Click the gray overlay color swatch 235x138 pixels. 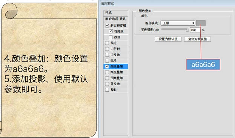pos(201,23)
